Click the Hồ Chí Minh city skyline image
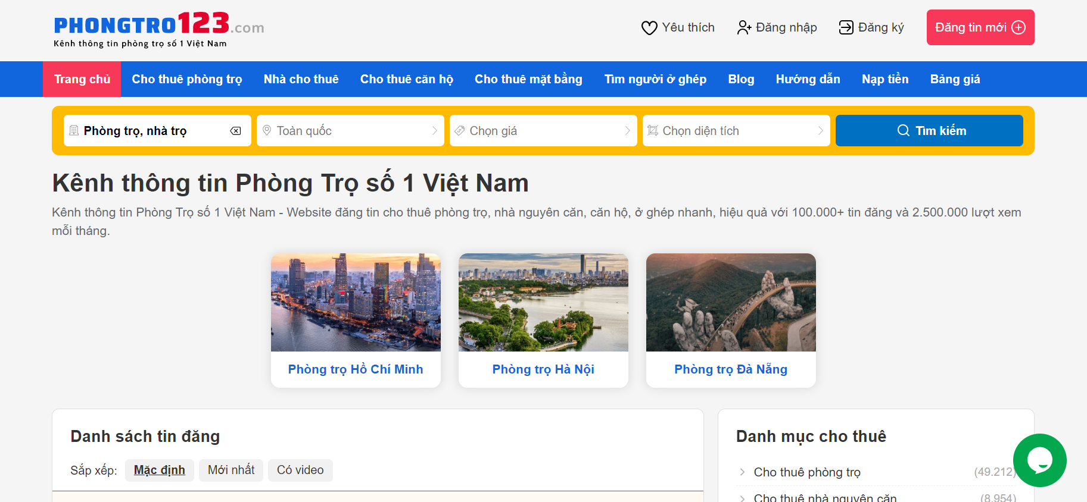1087x502 pixels. click(x=356, y=302)
